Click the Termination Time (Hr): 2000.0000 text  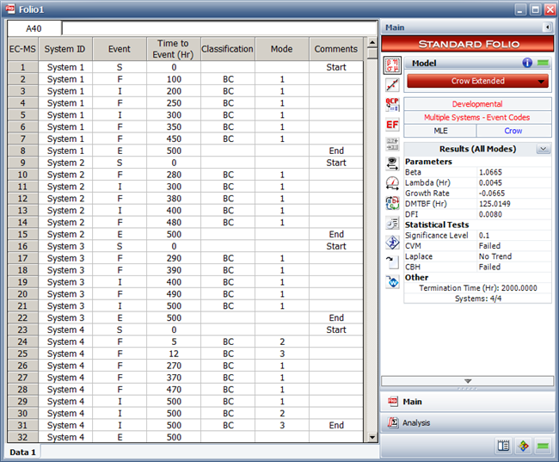477,288
